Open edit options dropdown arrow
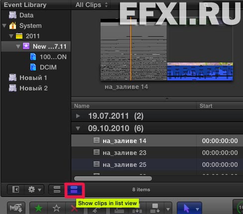 pyautogui.click(x=168, y=209)
